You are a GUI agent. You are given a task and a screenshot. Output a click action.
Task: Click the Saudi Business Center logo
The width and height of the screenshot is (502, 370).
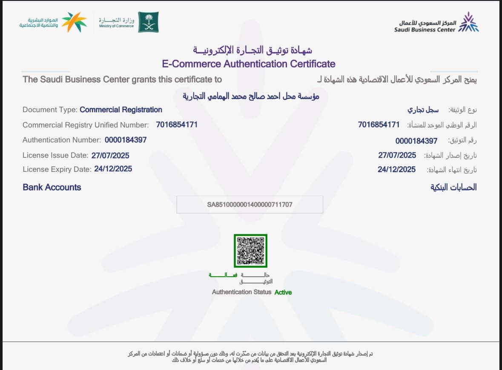pyautogui.click(x=436, y=23)
